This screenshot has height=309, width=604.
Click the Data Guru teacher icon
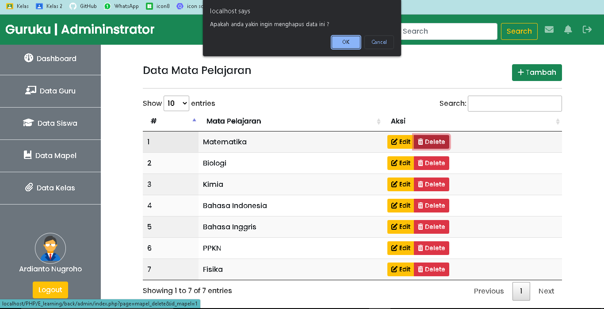point(30,90)
